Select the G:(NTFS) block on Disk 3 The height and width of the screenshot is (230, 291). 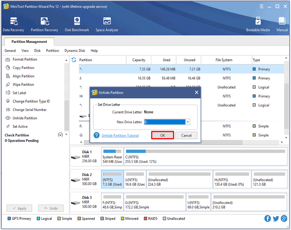click(x=155, y=202)
